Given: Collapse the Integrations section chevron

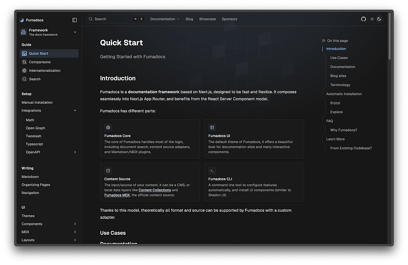Looking at the screenshot, I should point(75,110).
